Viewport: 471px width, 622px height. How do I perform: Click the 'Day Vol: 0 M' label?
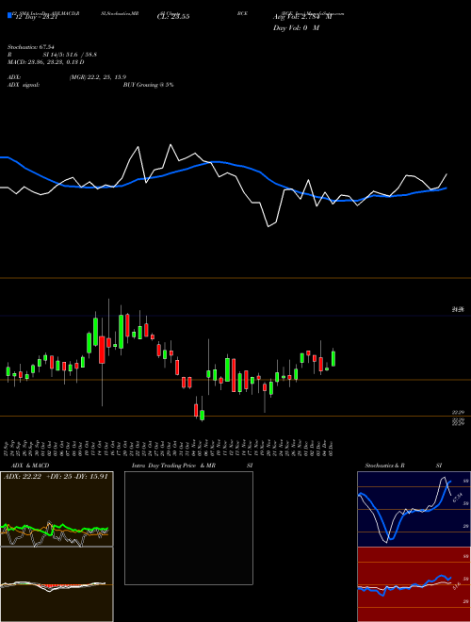click(296, 28)
